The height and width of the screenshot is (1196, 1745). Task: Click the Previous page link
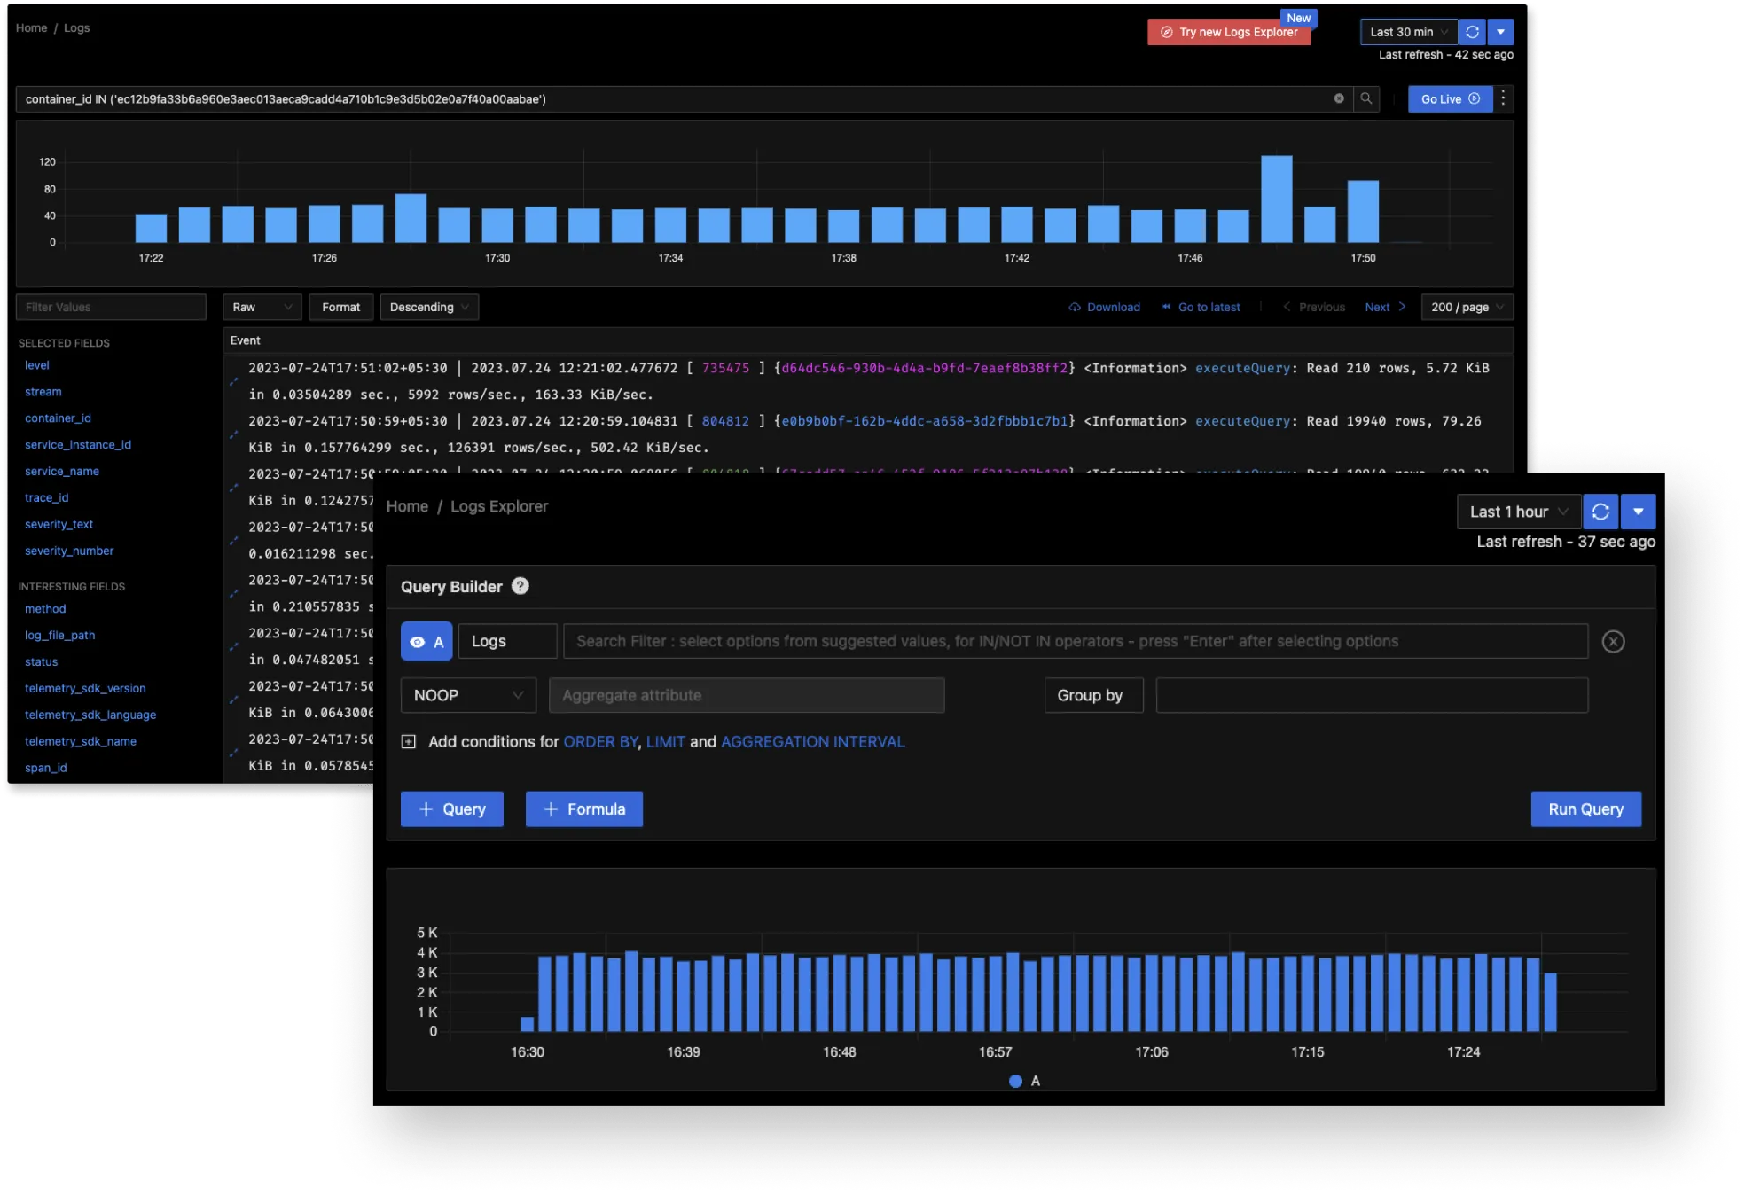1313,307
